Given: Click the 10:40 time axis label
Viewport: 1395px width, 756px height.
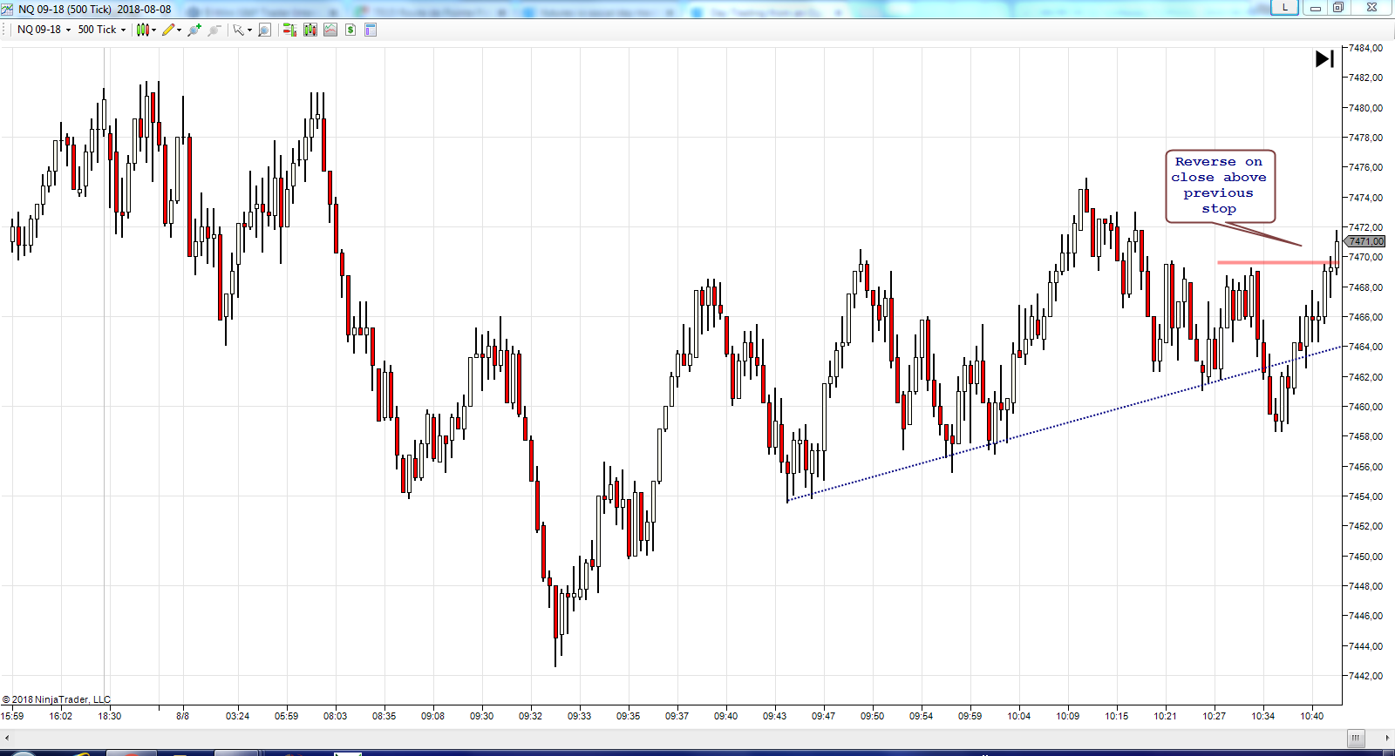Looking at the screenshot, I should (x=1311, y=716).
